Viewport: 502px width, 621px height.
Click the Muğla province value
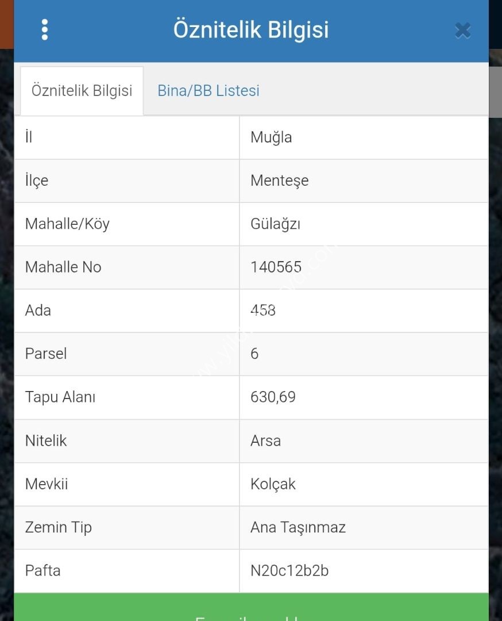[x=271, y=137]
